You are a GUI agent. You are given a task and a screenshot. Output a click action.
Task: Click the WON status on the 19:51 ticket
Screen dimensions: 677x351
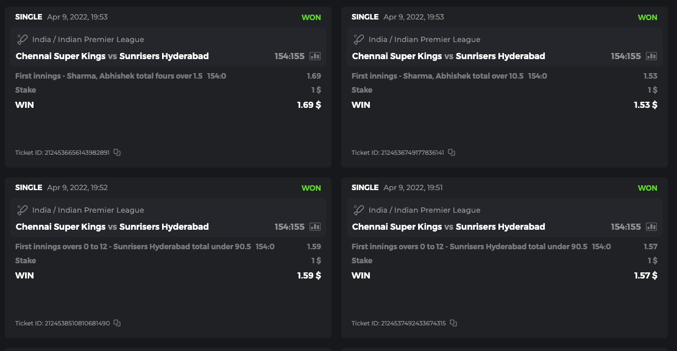(x=647, y=188)
